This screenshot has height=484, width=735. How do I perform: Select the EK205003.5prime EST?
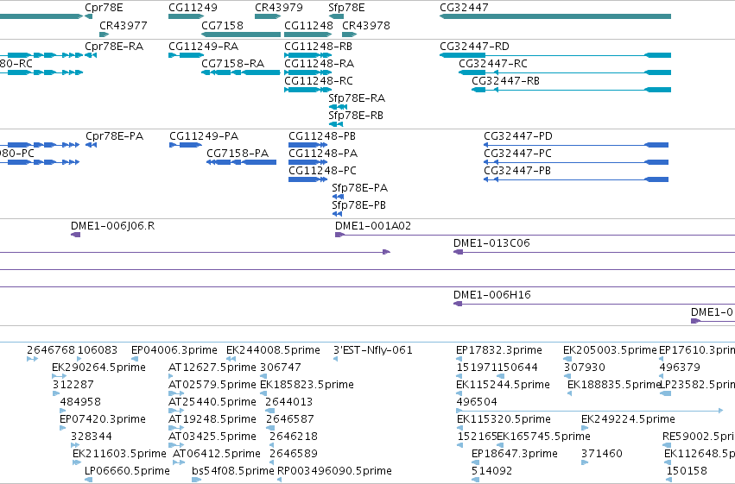(x=567, y=359)
